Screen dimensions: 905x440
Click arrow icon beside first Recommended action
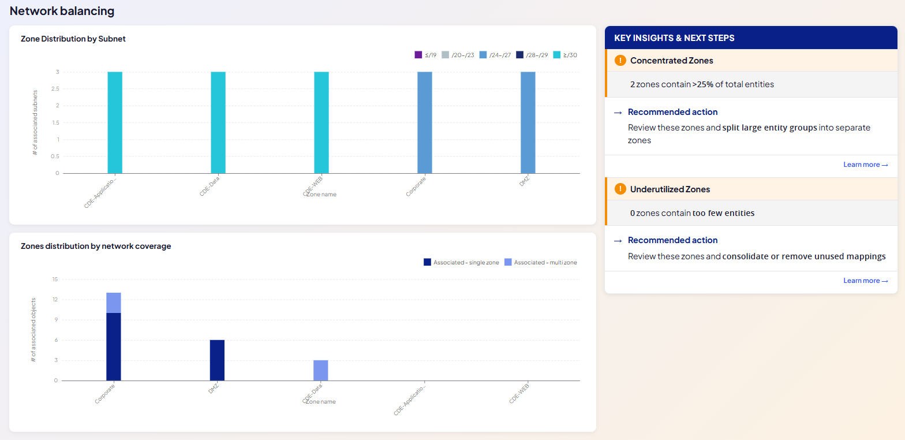(x=618, y=113)
